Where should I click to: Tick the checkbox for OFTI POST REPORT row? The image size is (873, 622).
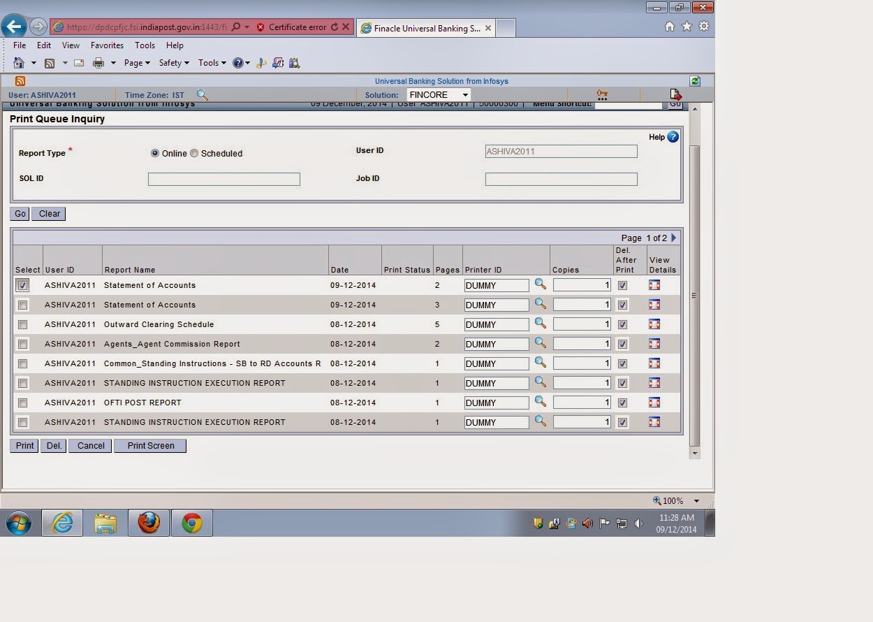[22, 403]
